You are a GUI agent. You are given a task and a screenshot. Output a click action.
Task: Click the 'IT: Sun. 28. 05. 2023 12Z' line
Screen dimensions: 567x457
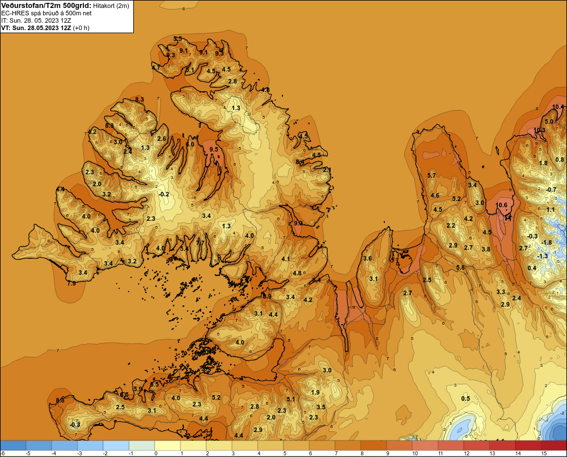pos(36,20)
